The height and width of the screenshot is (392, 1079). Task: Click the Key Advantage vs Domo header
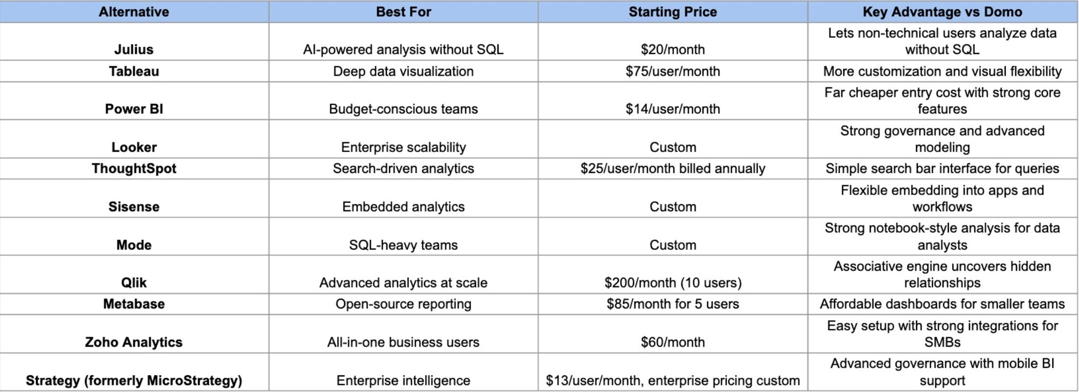943,12
